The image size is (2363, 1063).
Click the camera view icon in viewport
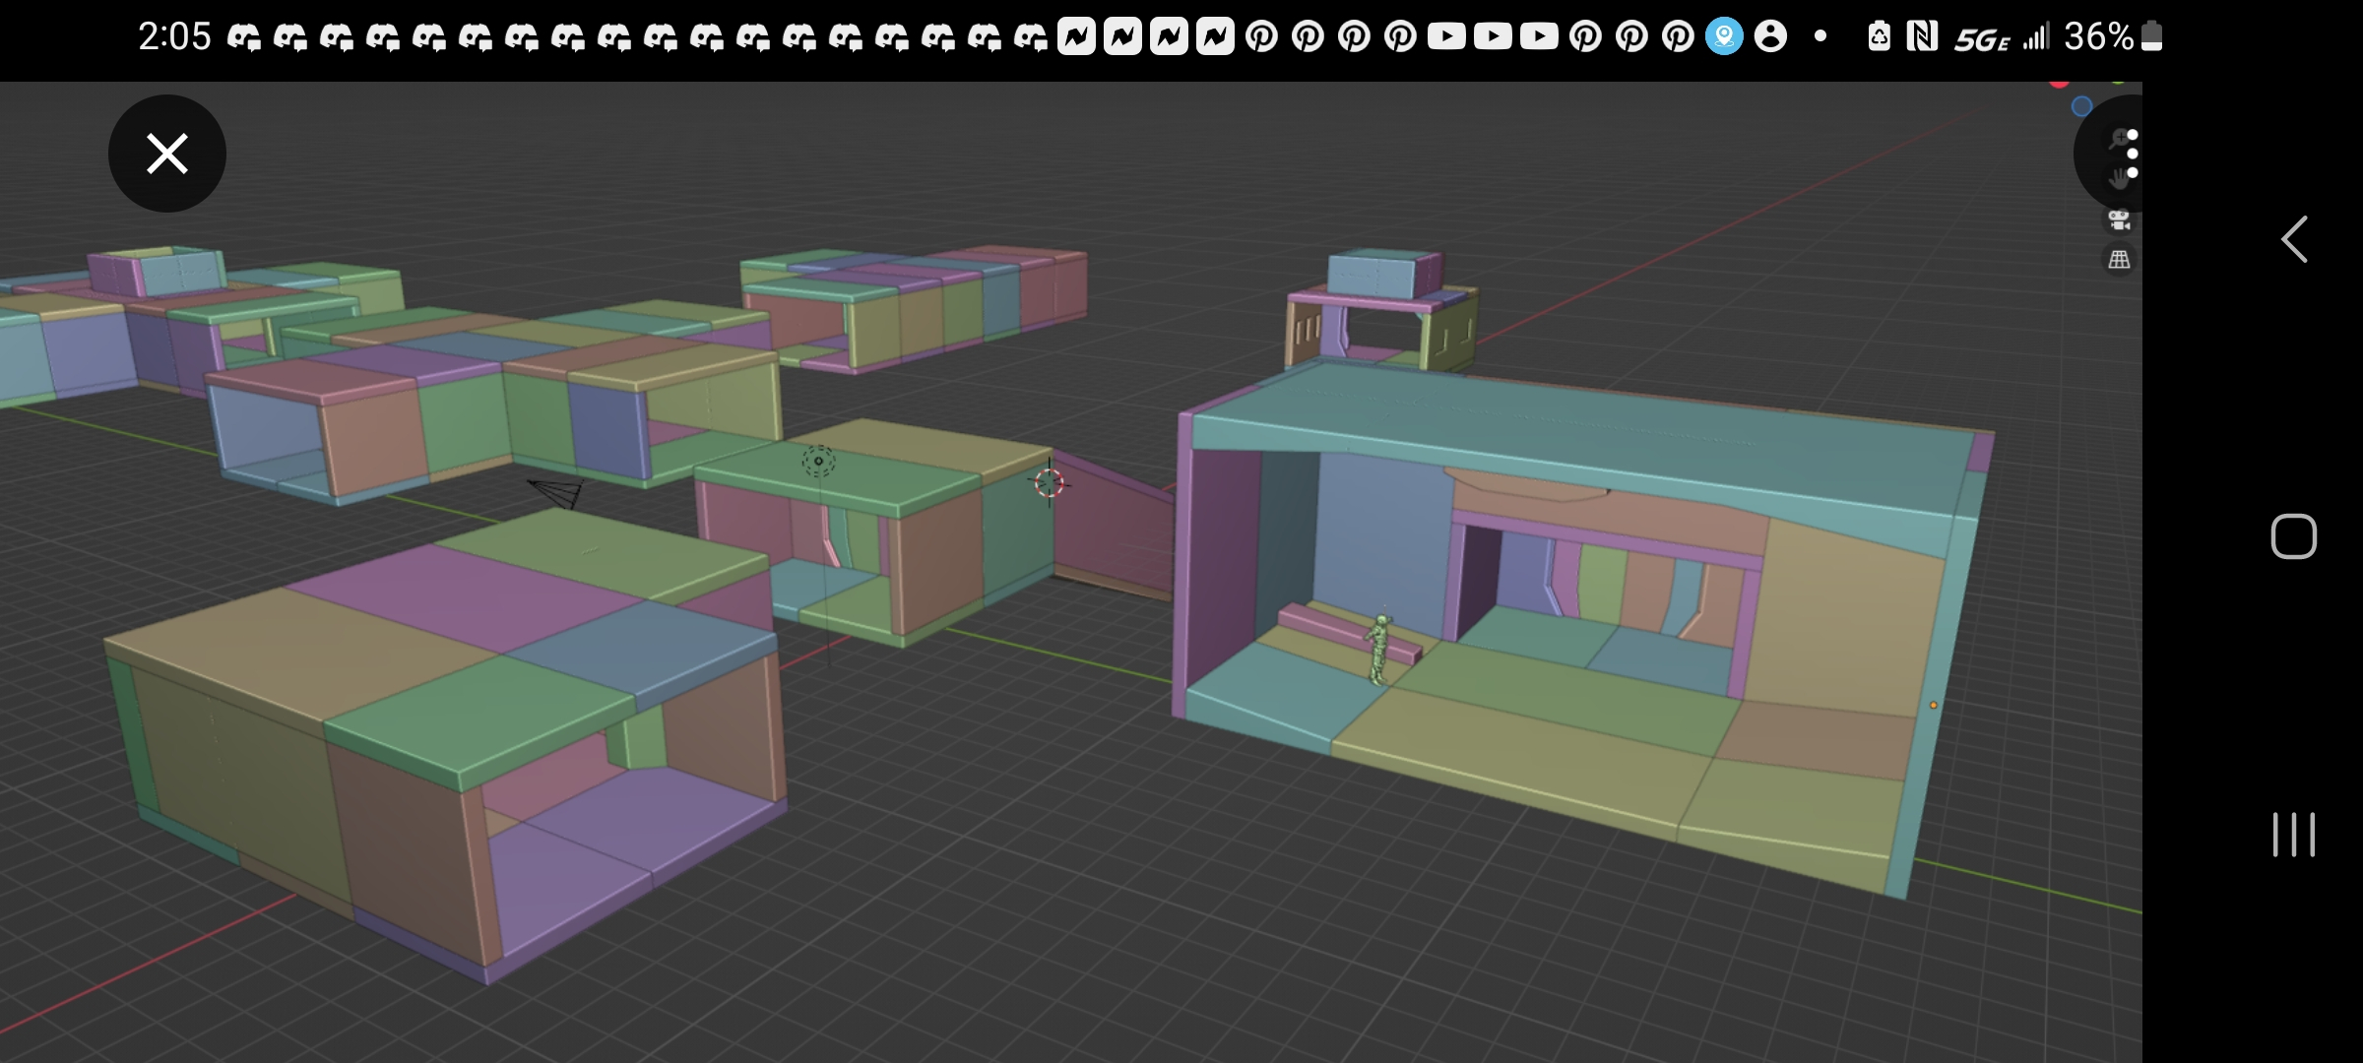tap(2119, 219)
